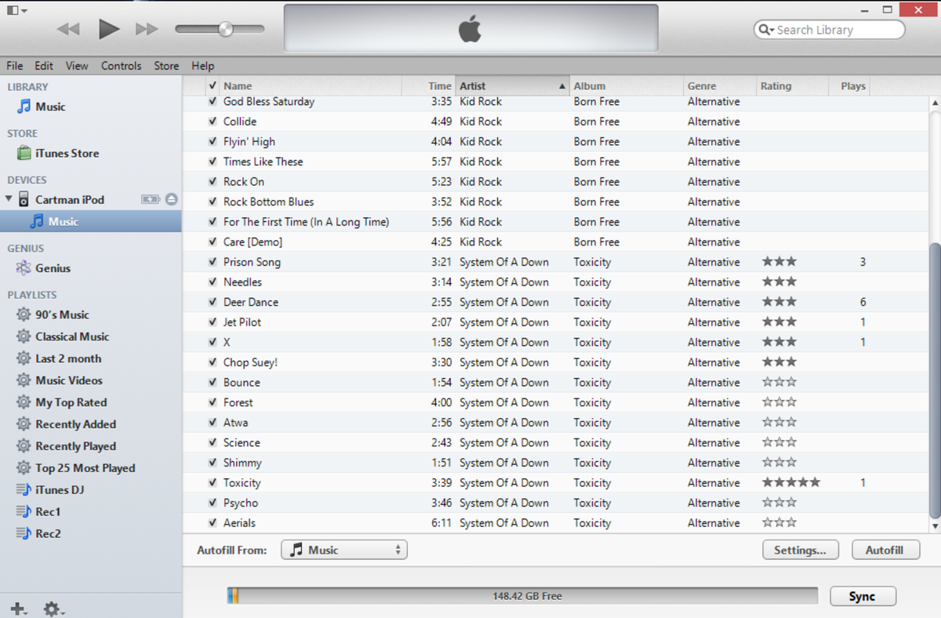Viewport: 941px width, 618px height.
Task: Click the Autofill button
Action: [885, 551]
